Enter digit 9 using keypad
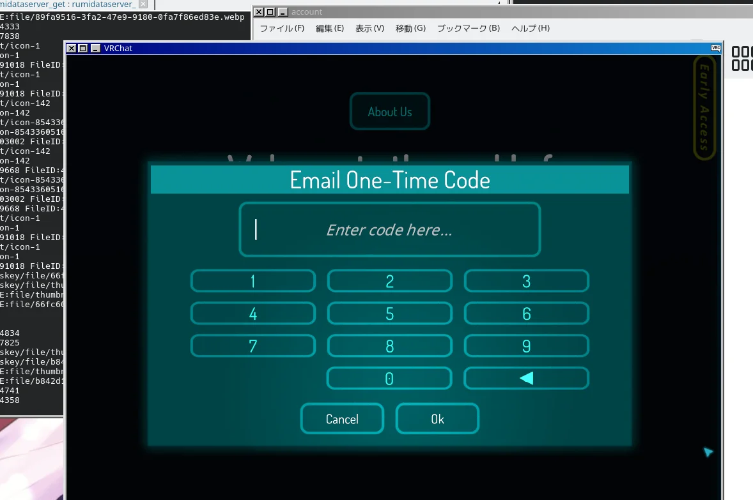 526,346
